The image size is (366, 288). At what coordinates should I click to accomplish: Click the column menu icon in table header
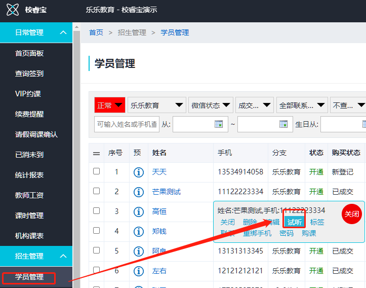click(x=96, y=153)
